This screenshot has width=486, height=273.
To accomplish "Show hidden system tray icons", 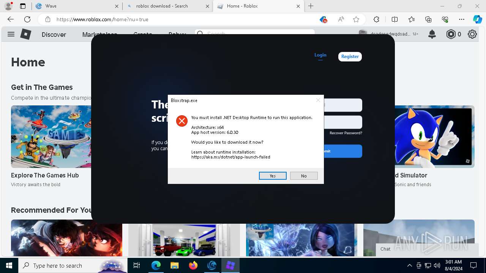I will click(409, 265).
